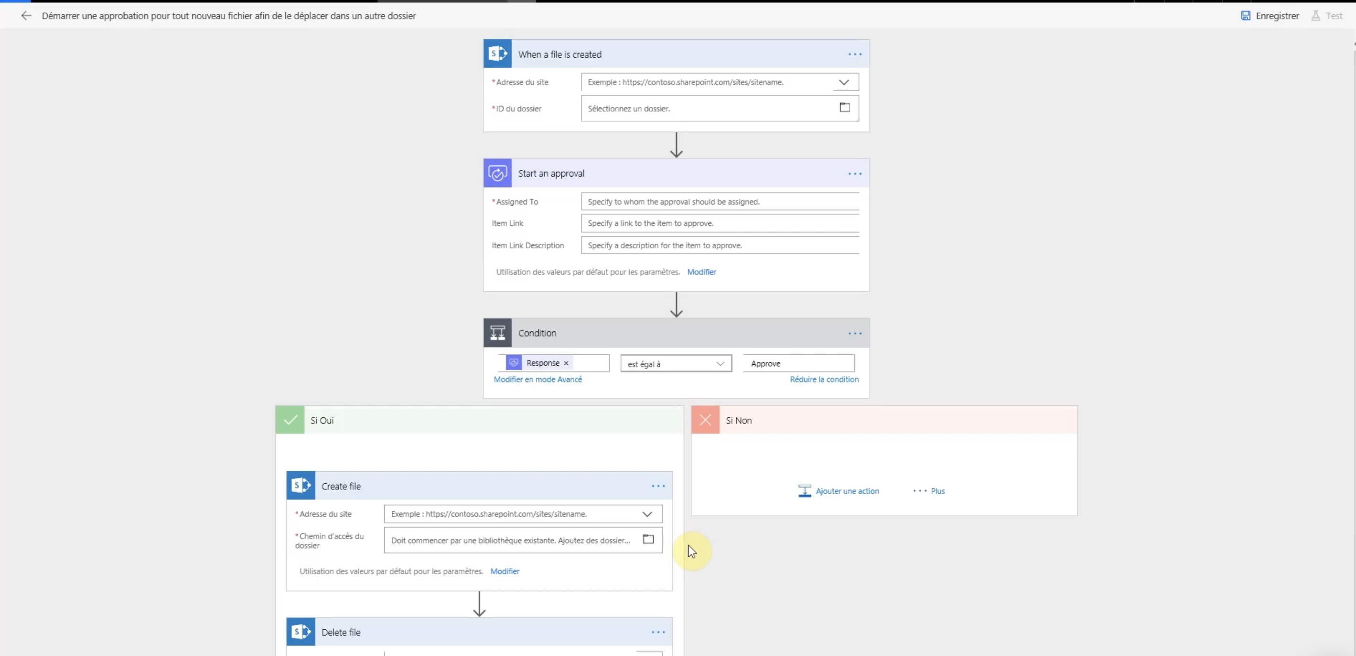Click the 'Enregistrer' button top right
The width and height of the screenshot is (1356, 656).
pyautogui.click(x=1270, y=16)
